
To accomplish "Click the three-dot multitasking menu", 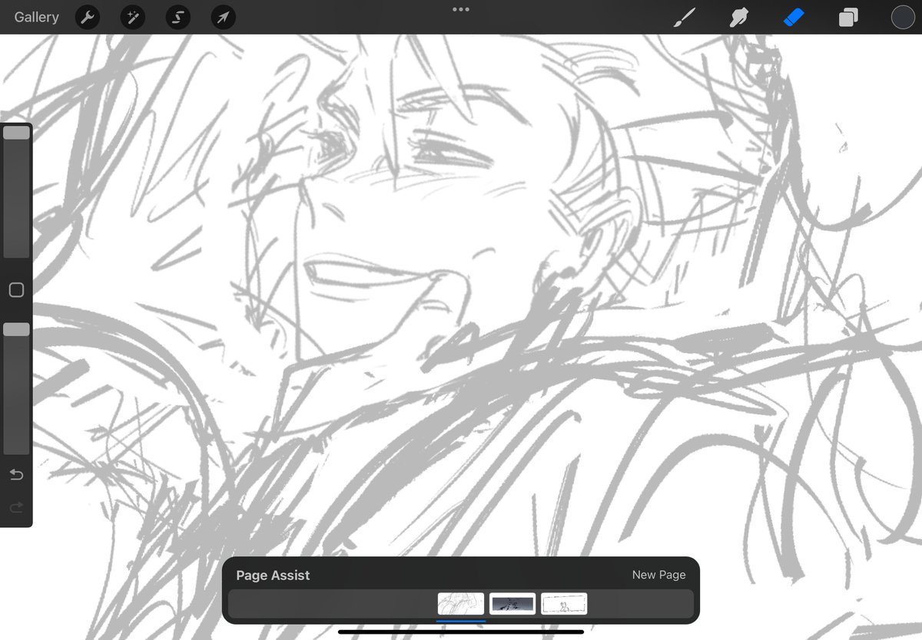I will point(461,9).
